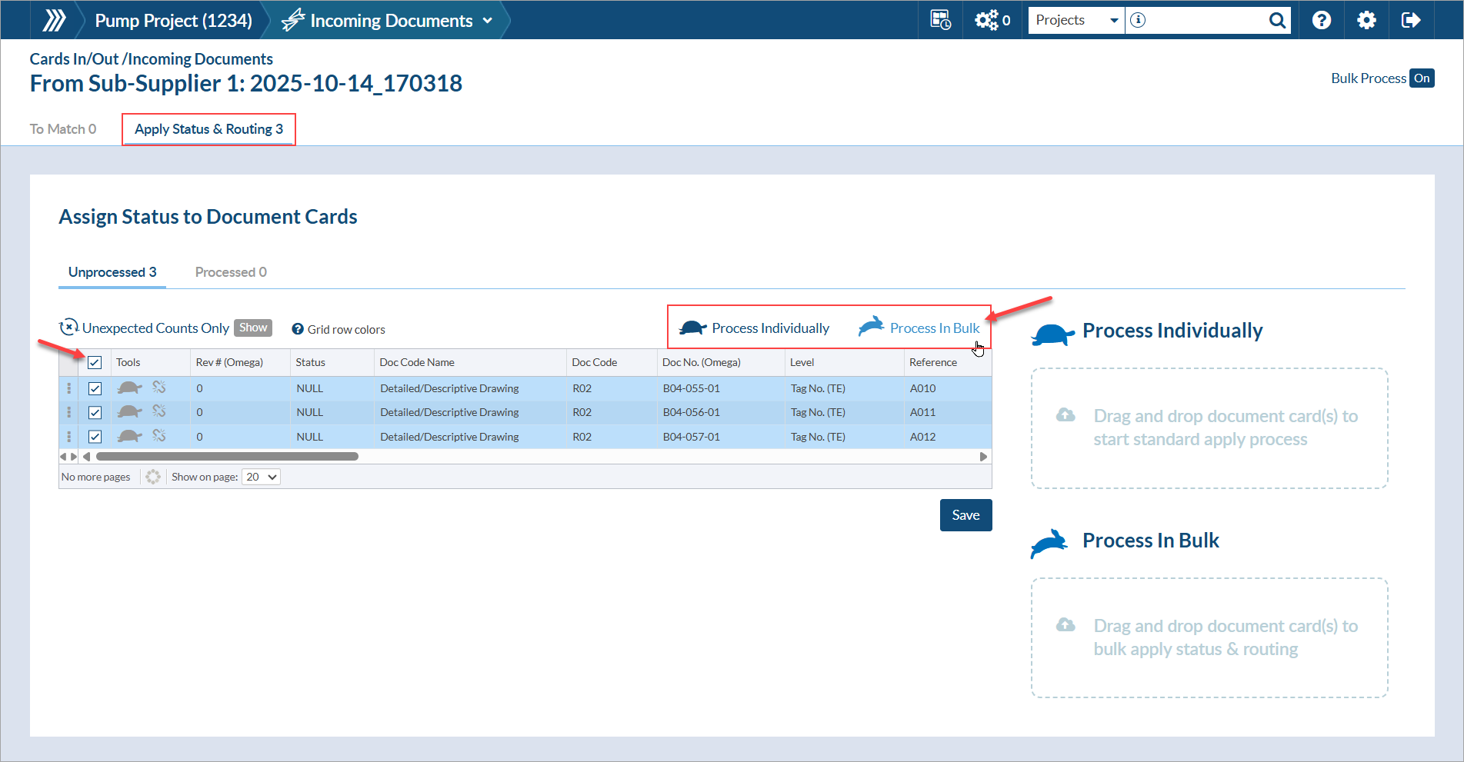
Task: Uncheck the checkbox for row B04-055-01
Action: [95, 389]
